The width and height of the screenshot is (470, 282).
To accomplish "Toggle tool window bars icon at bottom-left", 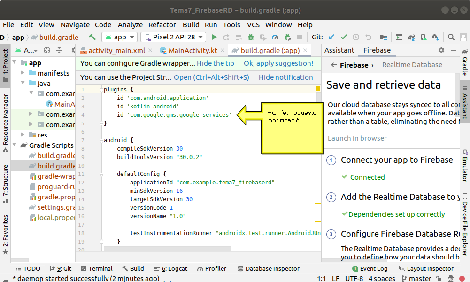I will 6,278.
